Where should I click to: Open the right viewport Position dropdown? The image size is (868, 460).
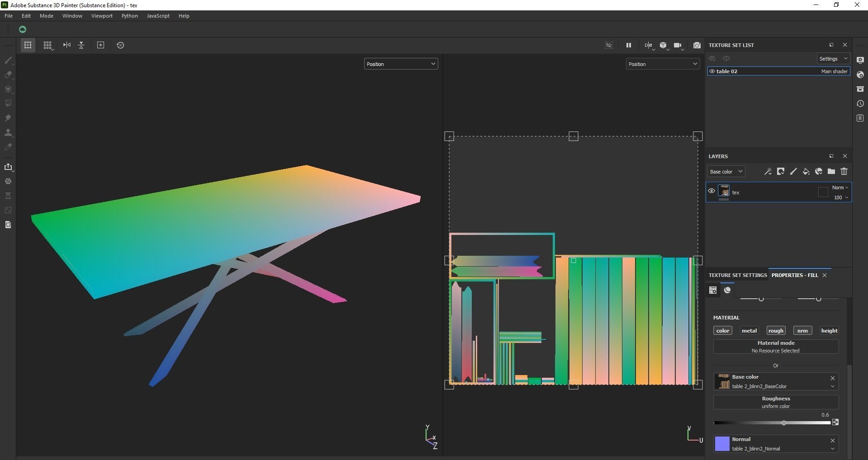[663, 64]
